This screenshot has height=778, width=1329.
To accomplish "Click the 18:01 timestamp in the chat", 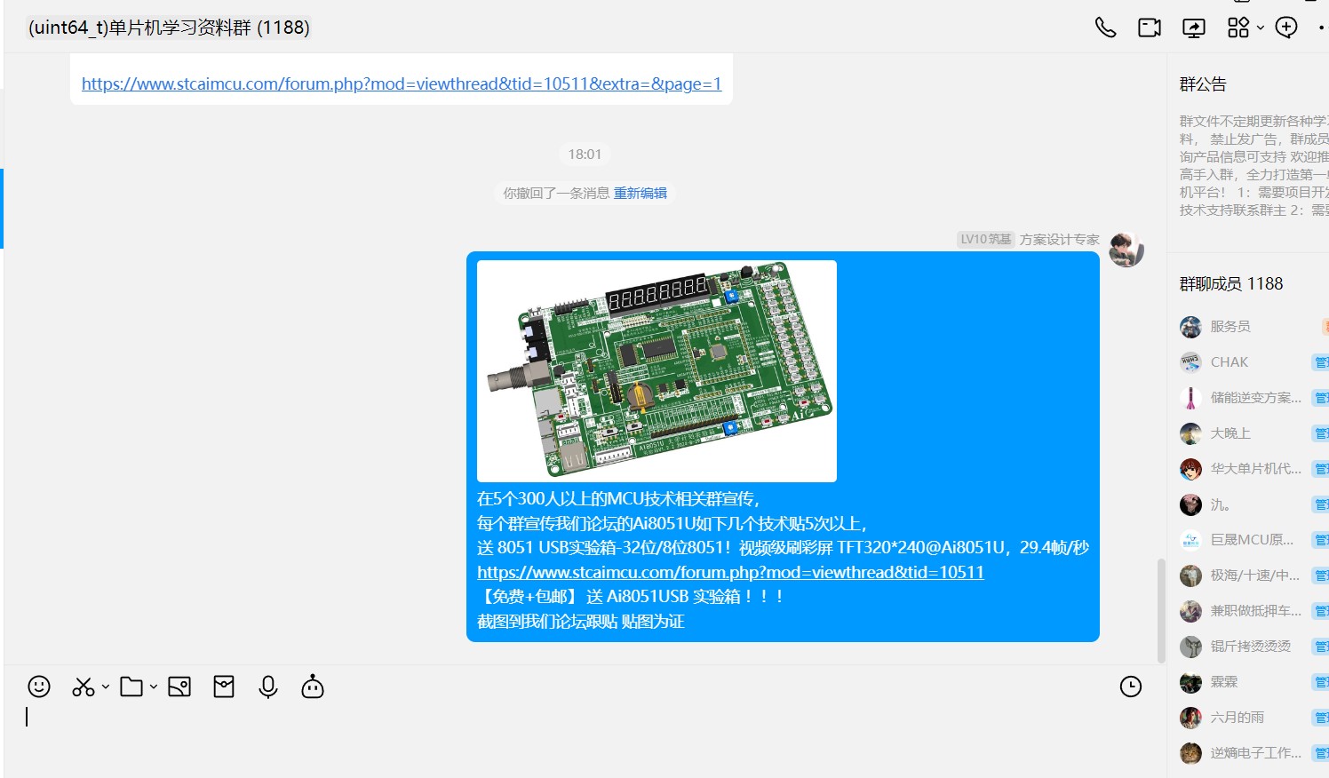I will pyautogui.click(x=585, y=155).
